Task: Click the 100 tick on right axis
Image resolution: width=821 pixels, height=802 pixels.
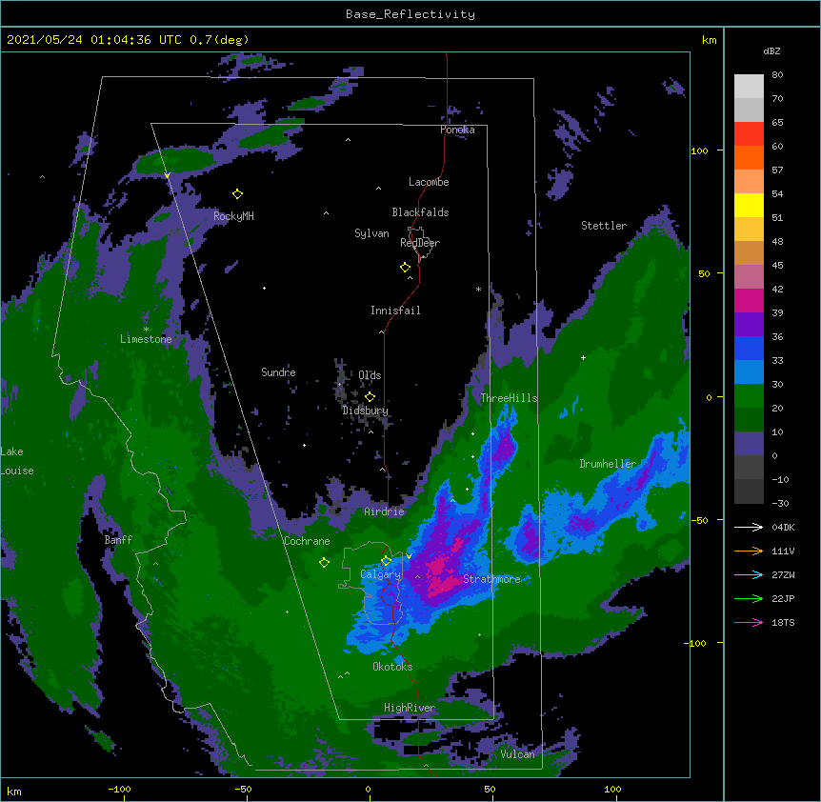Action: (x=699, y=150)
